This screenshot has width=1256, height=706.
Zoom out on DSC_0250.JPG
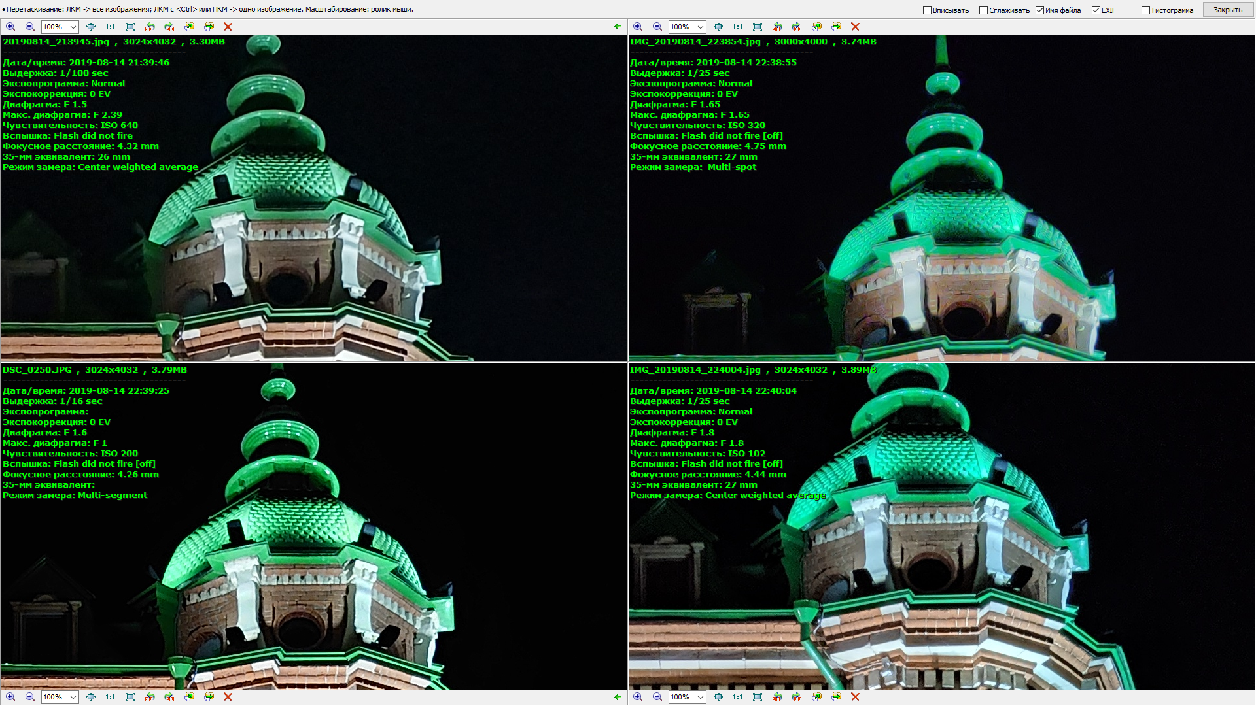pos(30,697)
